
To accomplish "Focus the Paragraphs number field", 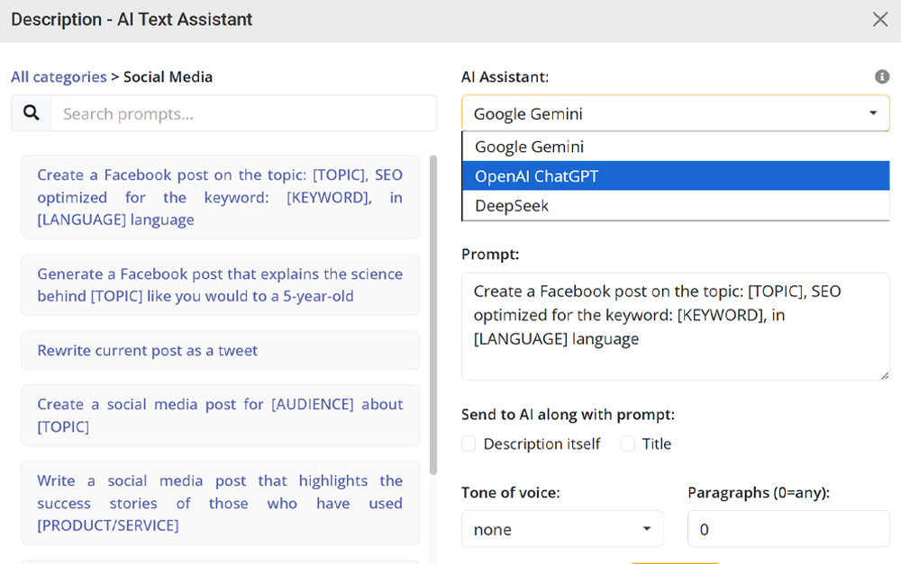I will [787, 529].
